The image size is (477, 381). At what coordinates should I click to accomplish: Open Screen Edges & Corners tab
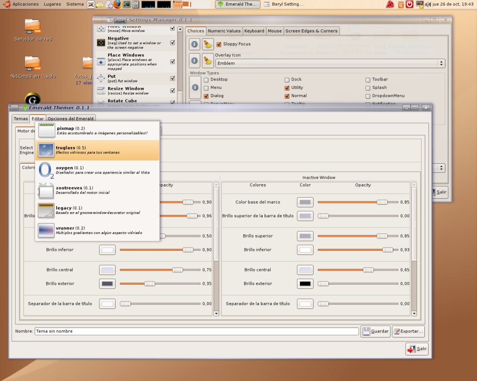point(312,31)
